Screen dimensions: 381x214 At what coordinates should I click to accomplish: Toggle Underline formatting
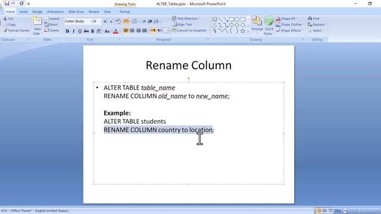(80, 31)
